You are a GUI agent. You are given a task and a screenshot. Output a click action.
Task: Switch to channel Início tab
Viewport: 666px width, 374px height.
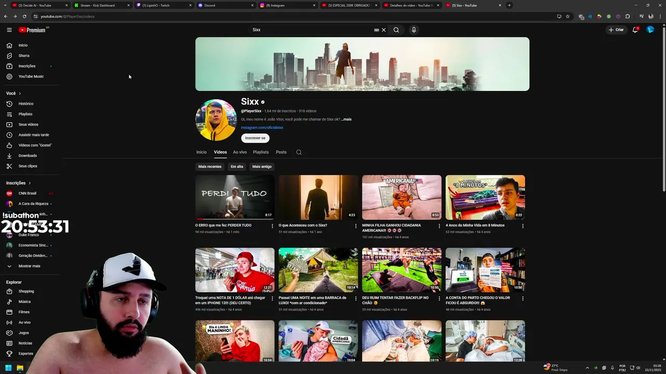[x=201, y=152]
